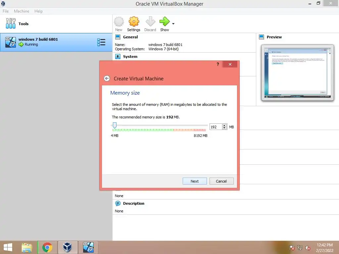Open File Explorer from taskbar

(x=27, y=247)
